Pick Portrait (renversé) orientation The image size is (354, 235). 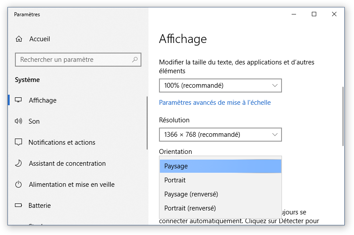click(x=220, y=208)
